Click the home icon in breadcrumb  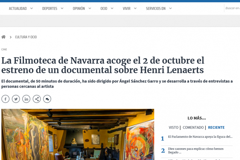(4, 37)
